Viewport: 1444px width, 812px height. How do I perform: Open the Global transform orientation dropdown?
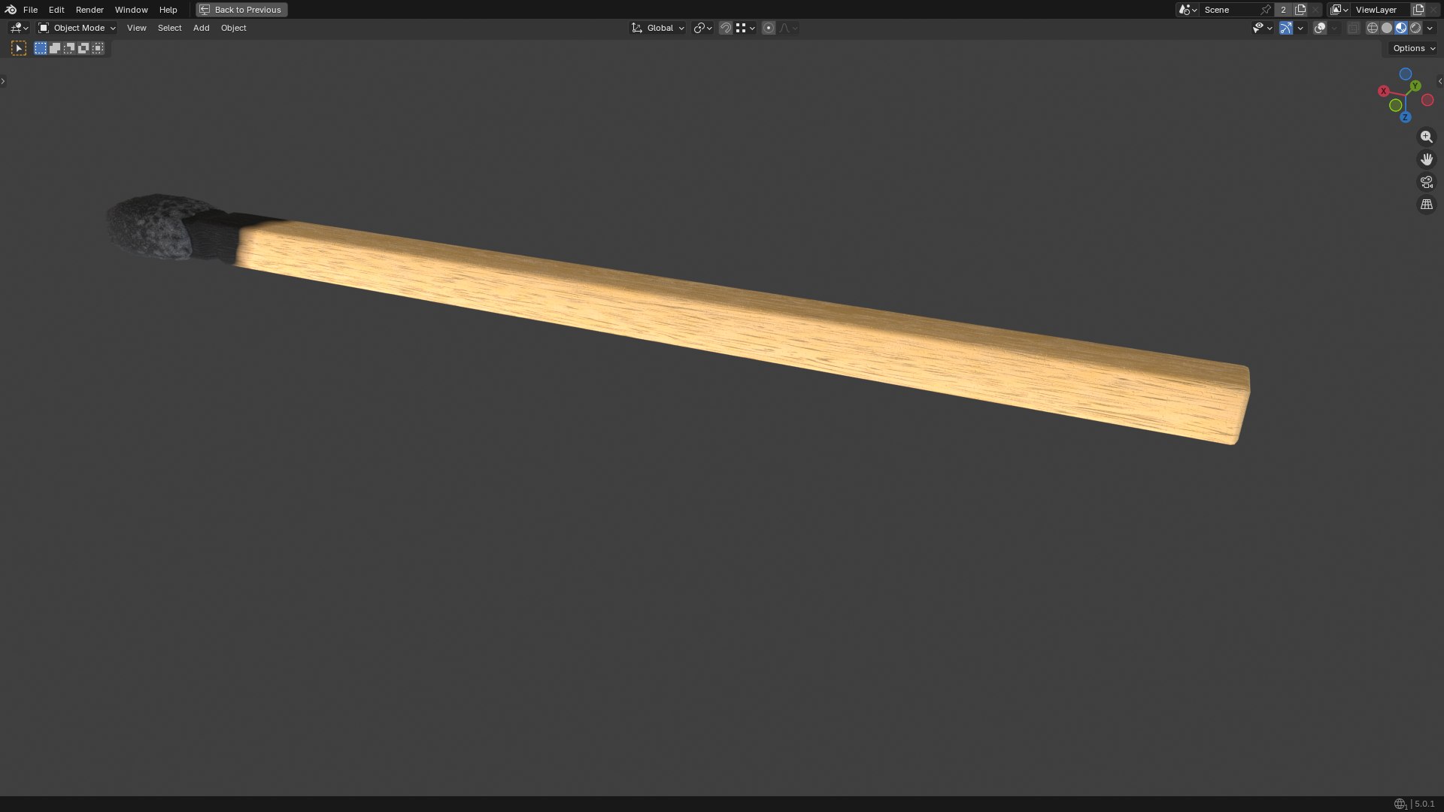click(x=657, y=28)
